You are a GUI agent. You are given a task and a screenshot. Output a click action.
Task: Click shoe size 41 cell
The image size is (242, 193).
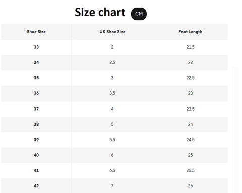tap(36, 170)
